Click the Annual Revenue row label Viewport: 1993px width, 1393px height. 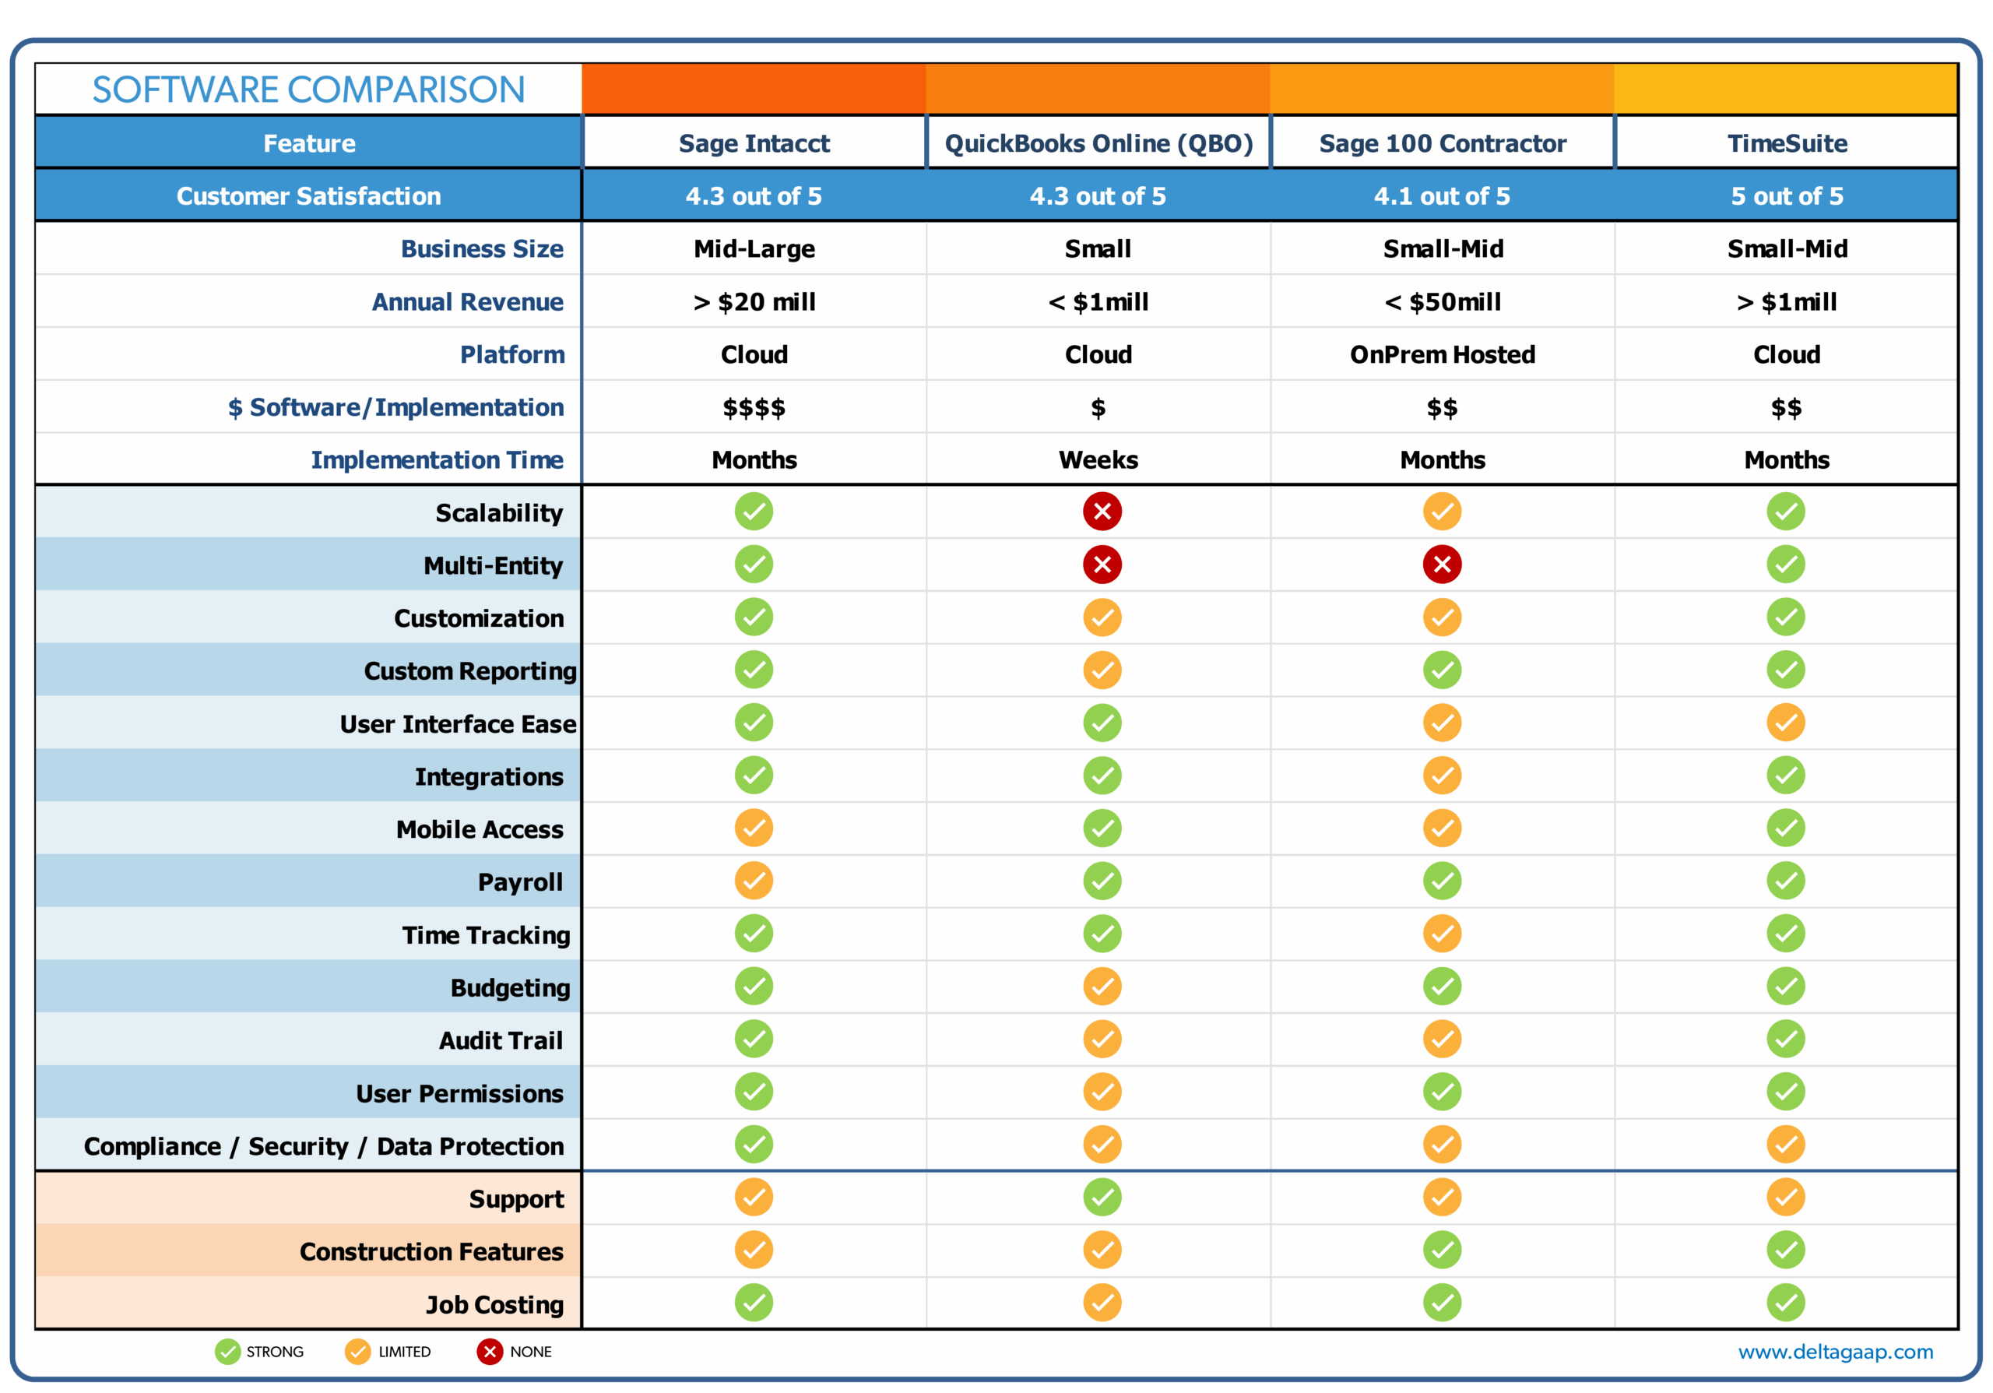click(x=468, y=302)
